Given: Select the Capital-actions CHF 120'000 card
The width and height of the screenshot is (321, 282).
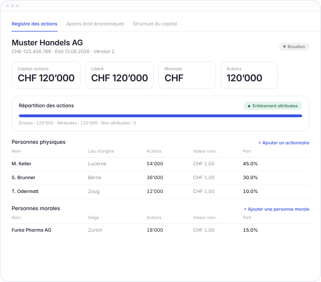Looking at the screenshot, I should point(46,75).
